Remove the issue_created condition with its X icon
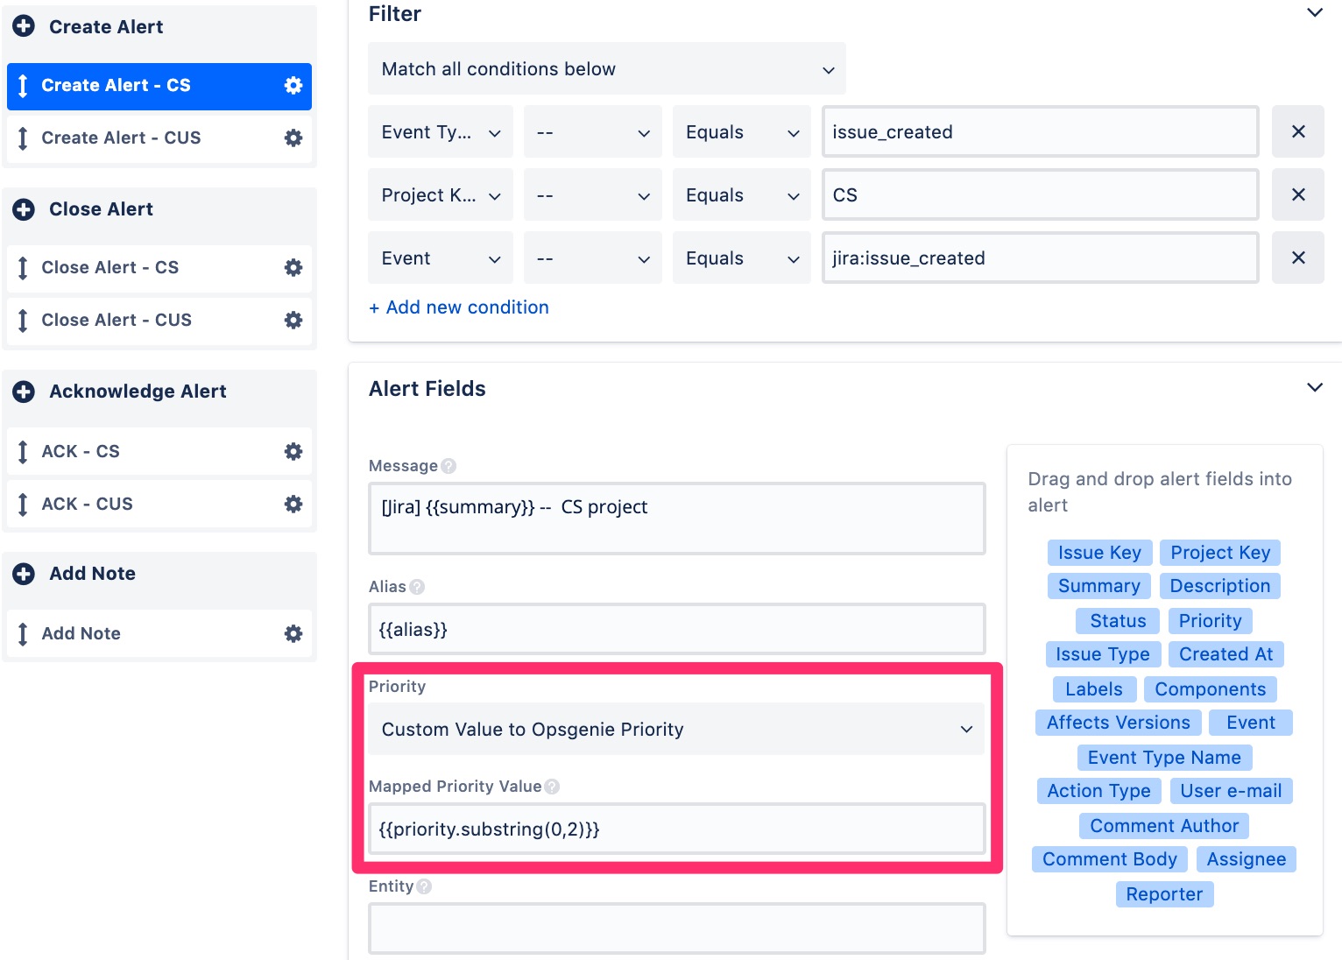Image resolution: width=1342 pixels, height=960 pixels. point(1298,131)
